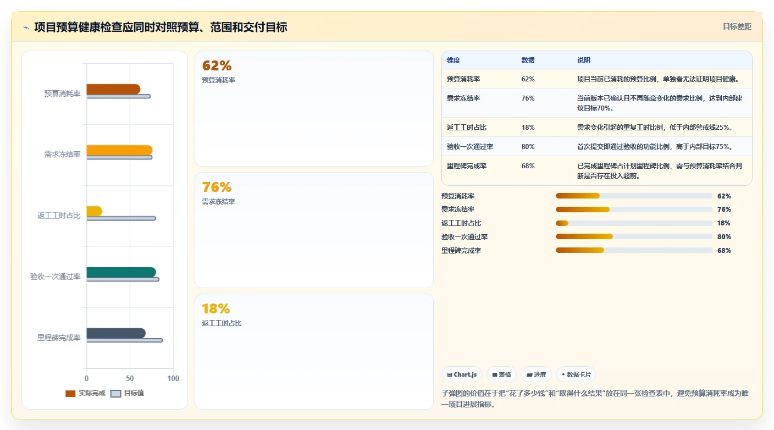Click the 预算消耗率 progress bar
The image size is (774, 430).
[x=634, y=196]
